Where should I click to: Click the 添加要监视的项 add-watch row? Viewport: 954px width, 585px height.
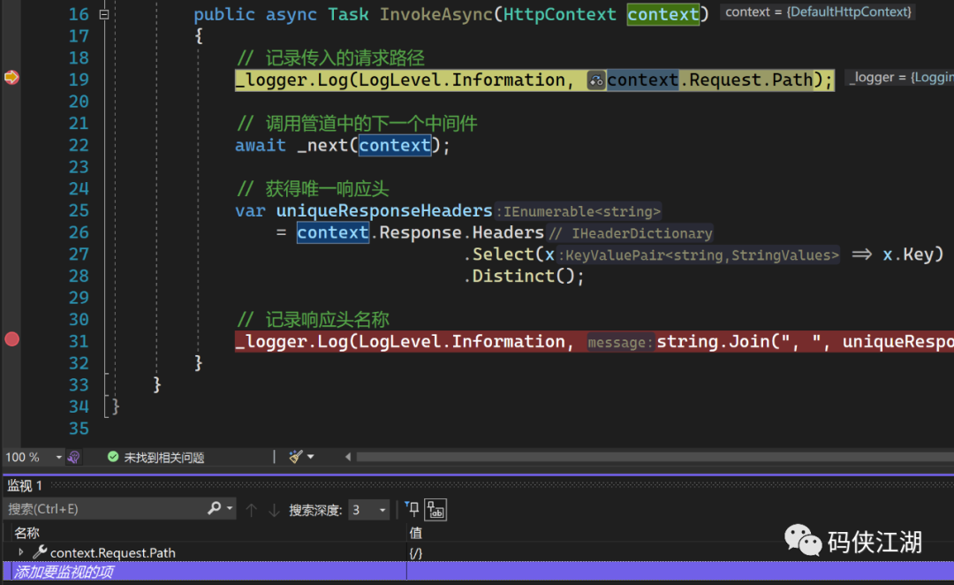click(x=204, y=572)
